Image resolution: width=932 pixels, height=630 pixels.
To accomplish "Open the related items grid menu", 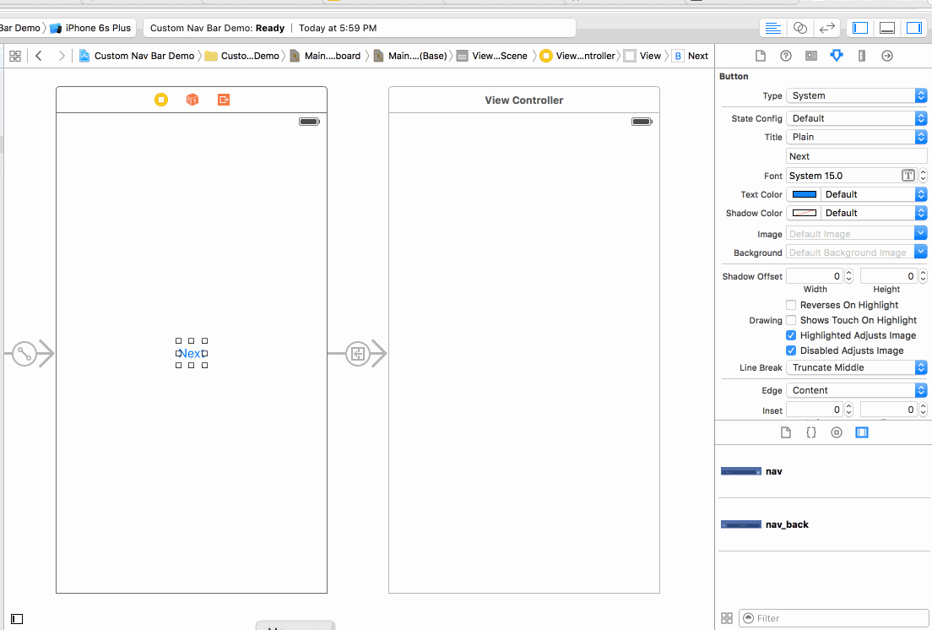I will 15,56.
